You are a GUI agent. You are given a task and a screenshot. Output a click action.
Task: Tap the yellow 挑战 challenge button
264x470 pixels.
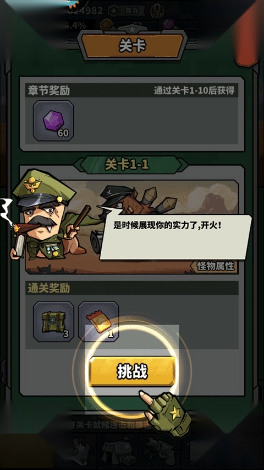click(132, 372)
